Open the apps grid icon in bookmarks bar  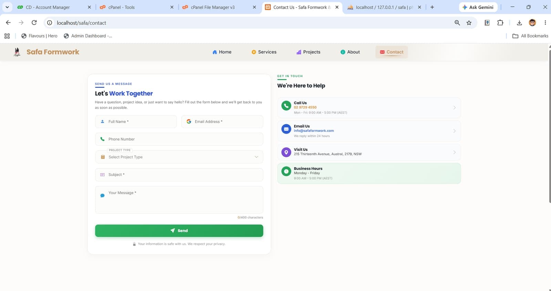(x=7, y=36)
